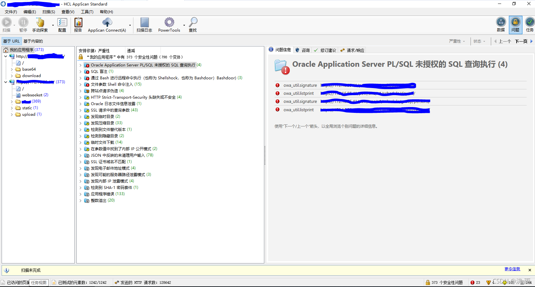Image resolution: width=535 pixels, height=287 pixels.
Task: Start the scan with the 扫描 toolbar icon
Action: tap(6, 22)
